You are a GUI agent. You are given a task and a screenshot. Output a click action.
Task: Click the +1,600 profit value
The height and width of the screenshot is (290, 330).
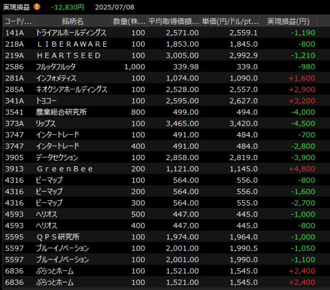(x=302, y=78)
